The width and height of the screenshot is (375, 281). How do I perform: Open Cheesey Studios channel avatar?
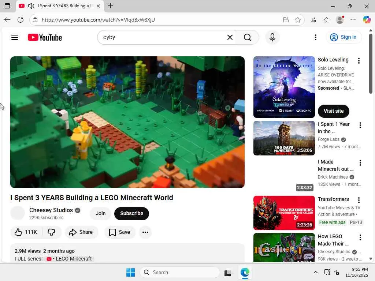click(x=18, y=213)
